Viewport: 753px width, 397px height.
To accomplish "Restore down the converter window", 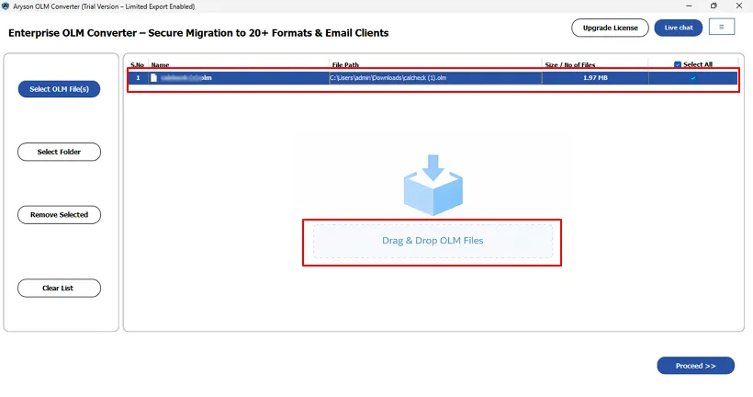I will [714, 6].
